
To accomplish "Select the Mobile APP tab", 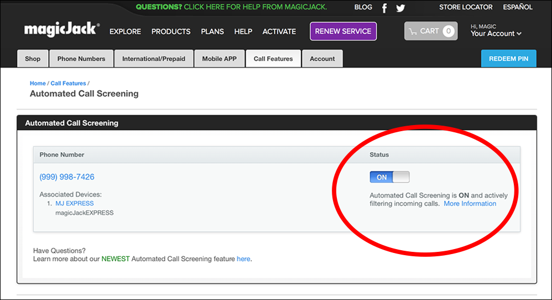I will tap(219, 59).
